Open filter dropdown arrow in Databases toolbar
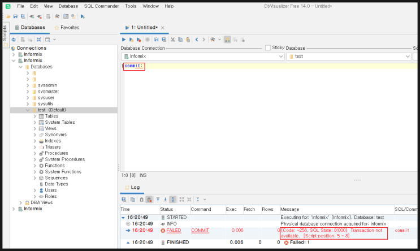Viewport: 420px width, 251px height. click(x=54, y=40)
